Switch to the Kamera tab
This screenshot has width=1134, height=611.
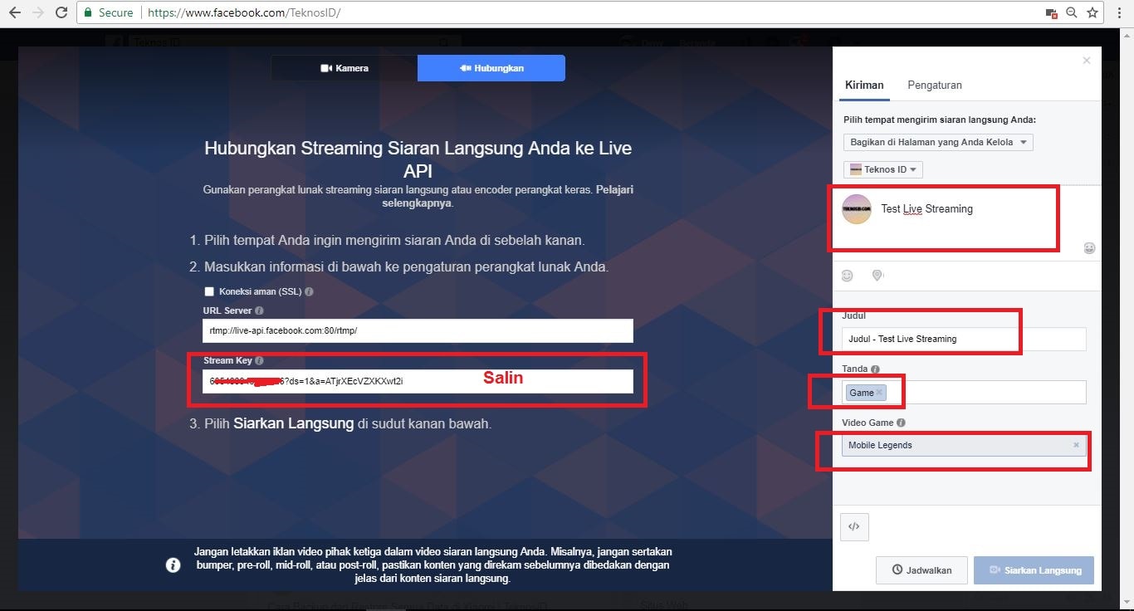pyautogui.click(x=344, y=68)
